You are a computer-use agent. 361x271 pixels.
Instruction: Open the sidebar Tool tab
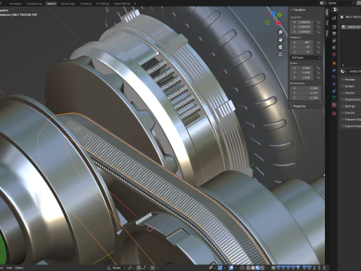tap(327, 22)
